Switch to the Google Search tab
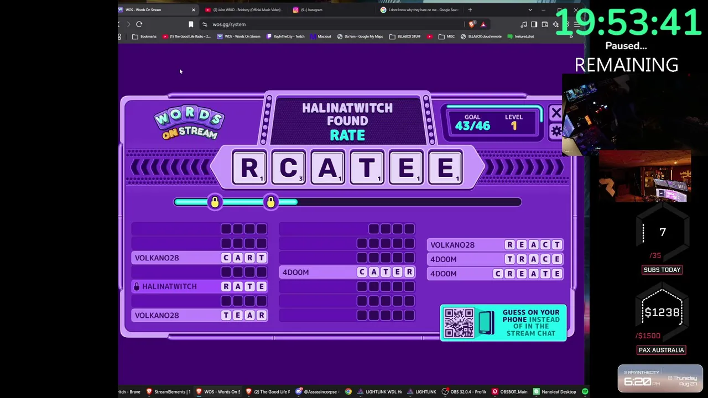The height and width of the screenshot is (398, 708). pos(420,10)
